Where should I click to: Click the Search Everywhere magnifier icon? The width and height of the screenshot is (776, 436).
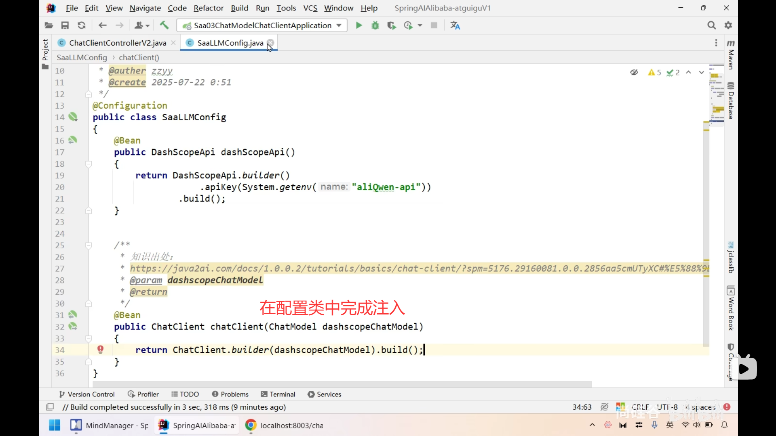(711, 25)
